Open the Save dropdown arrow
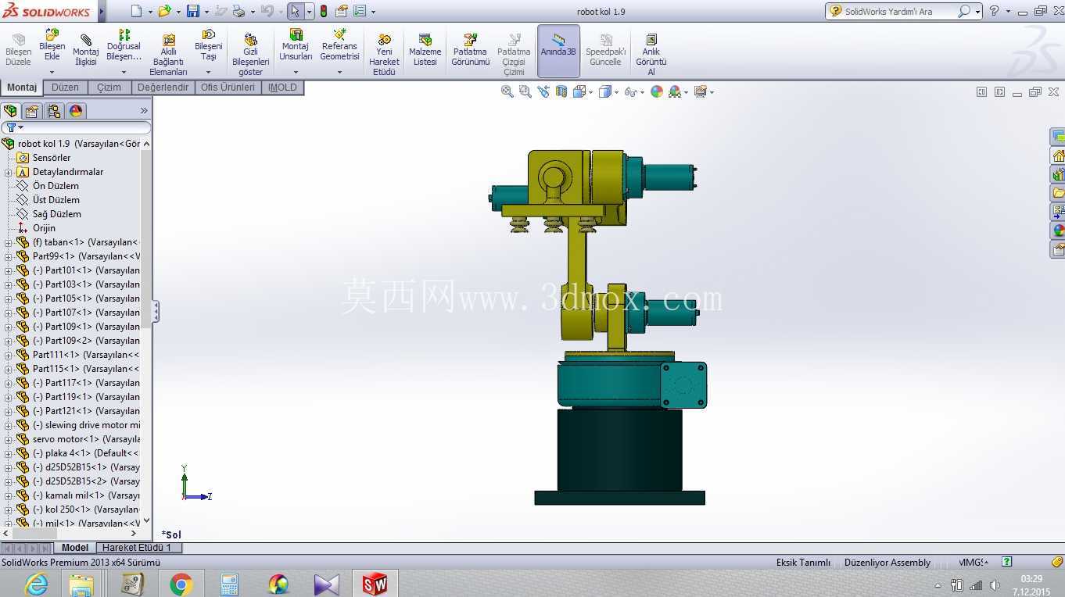 (206, 12)
